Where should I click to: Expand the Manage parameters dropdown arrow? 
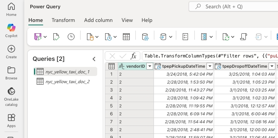pos(211,37)
